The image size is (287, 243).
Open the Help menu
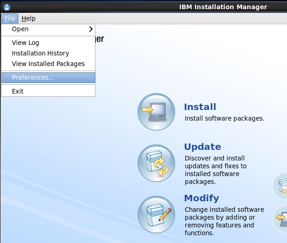pos(28,18)
